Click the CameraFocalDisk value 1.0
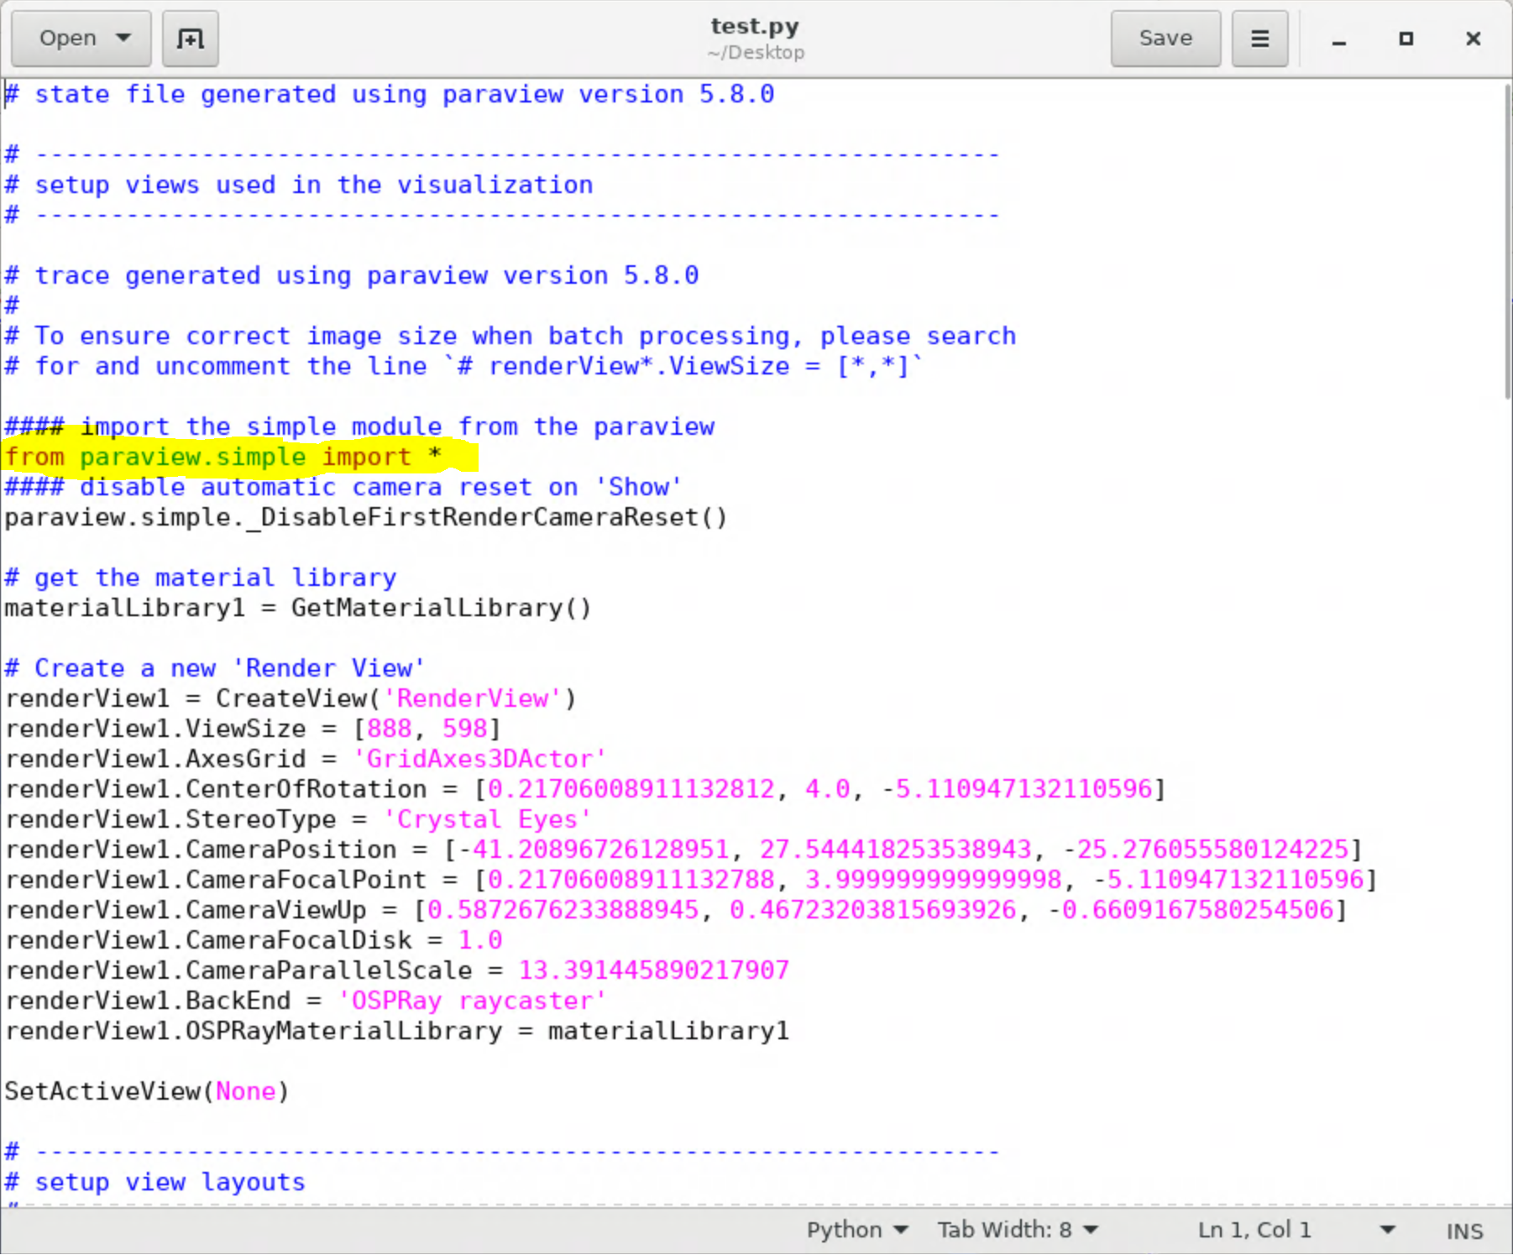This screenshot has height=1255, width=1513. point(479,940)
